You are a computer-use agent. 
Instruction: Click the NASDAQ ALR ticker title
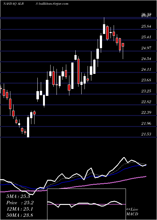point(13,4)
